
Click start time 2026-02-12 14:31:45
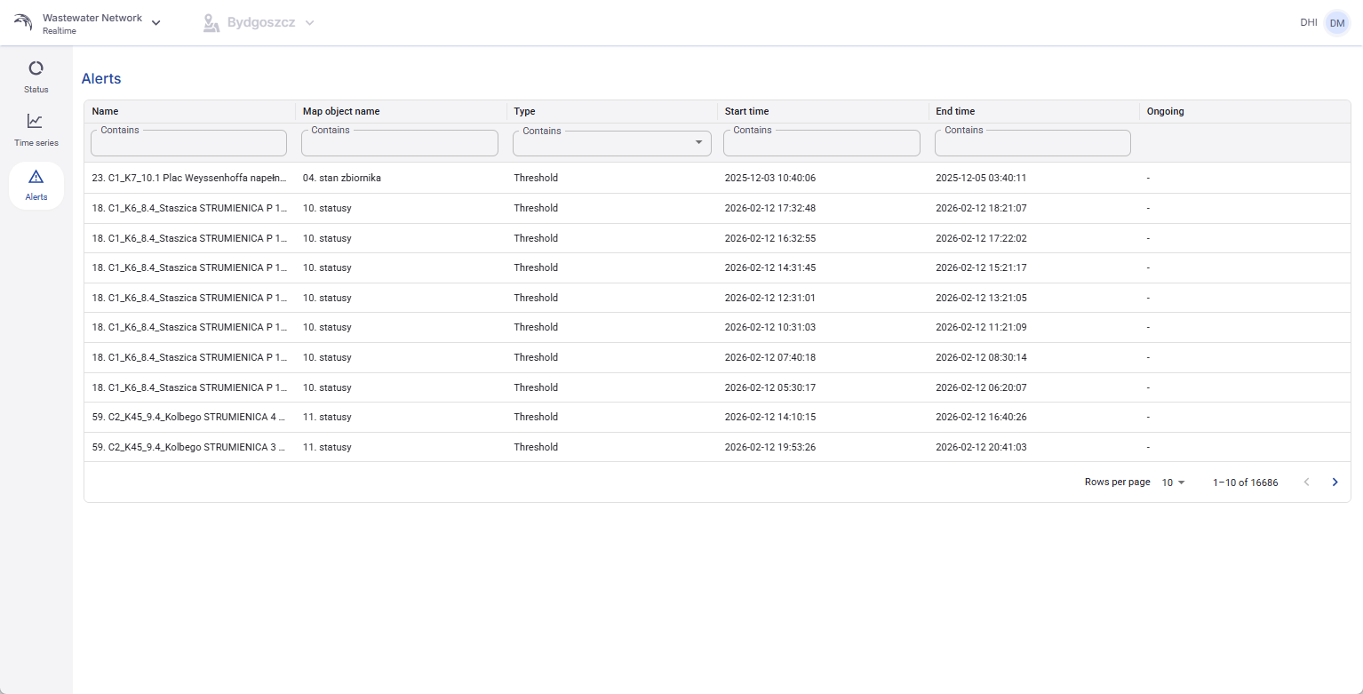[770, 267]
